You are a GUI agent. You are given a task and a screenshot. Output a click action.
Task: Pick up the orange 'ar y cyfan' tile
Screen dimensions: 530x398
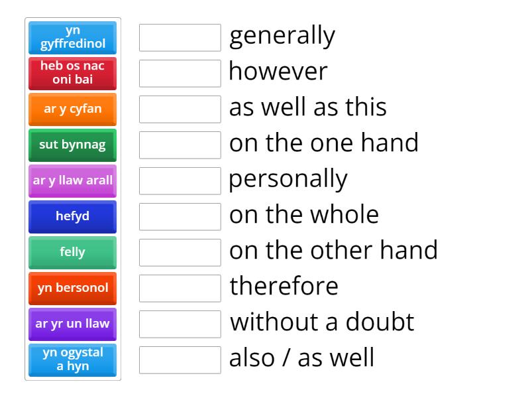point(72,109)
